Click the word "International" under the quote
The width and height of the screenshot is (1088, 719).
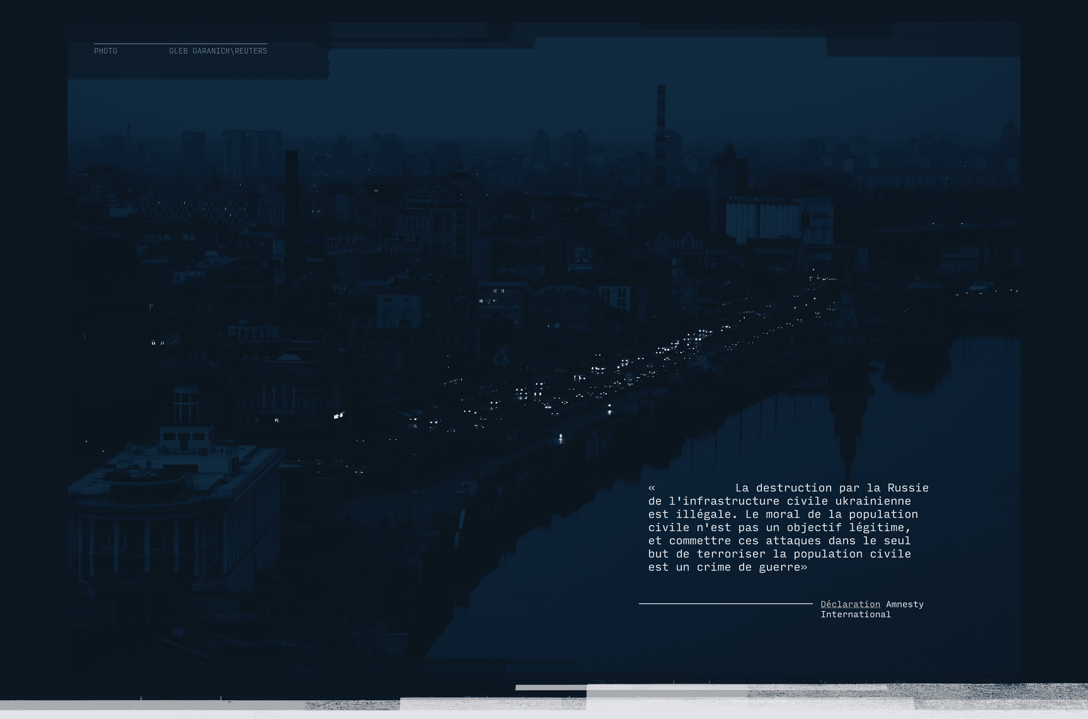point(855,615)
